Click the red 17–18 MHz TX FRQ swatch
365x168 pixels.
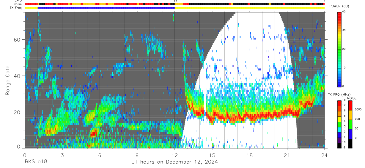click(x=339, y=103)
